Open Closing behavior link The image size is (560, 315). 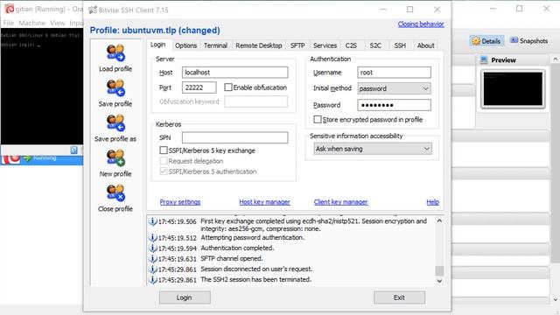(x=421, y=24)
